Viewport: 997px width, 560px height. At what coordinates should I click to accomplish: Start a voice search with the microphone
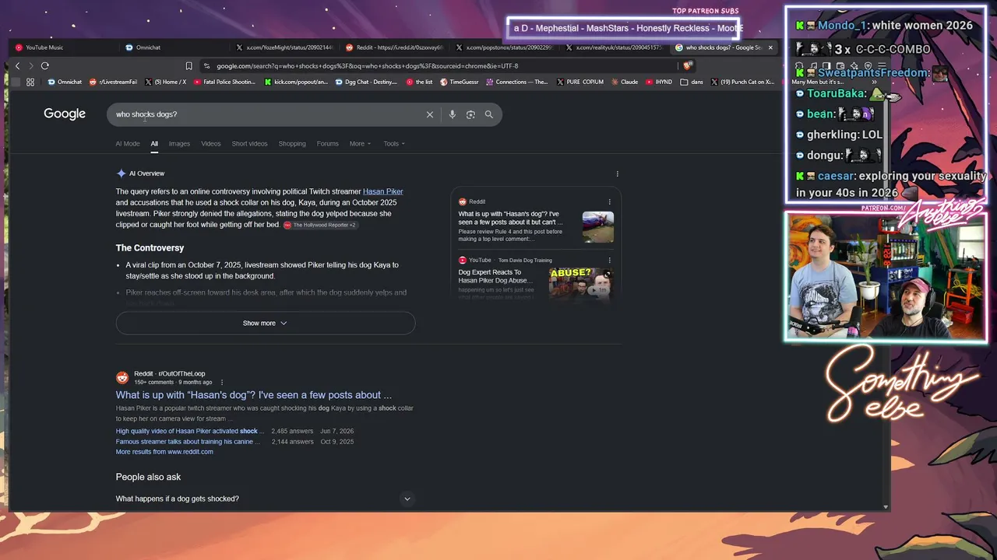pos(452,114)
